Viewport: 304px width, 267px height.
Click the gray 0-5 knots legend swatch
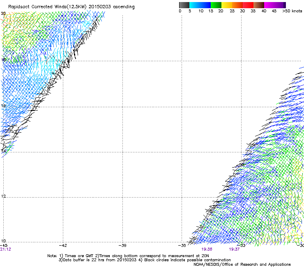coord(184,5)
